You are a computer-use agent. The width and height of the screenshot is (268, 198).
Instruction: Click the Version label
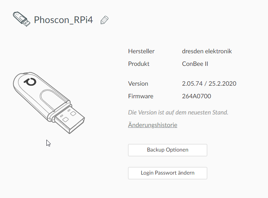[x=138, y=84]
